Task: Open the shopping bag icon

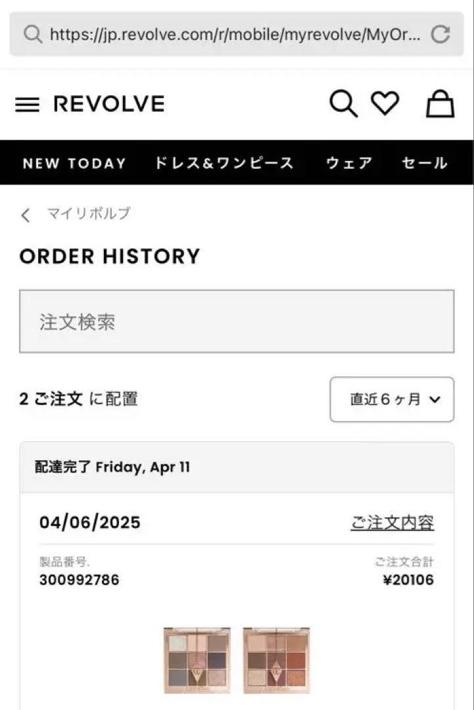Action: [x=440, y=104]
